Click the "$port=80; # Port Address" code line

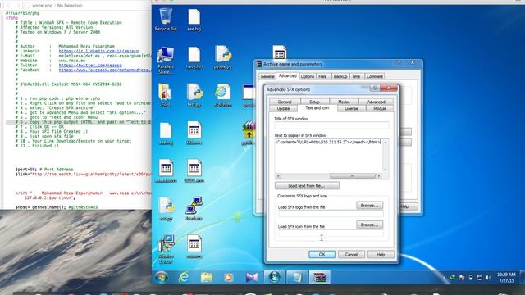pos(44,170)
